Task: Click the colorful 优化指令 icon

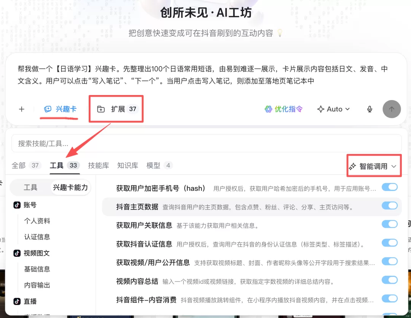Action: coord(268,109)
